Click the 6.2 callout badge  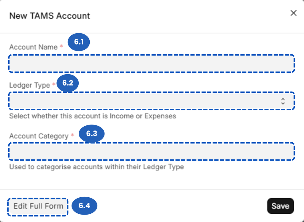pyautogui.click(x=68, y=83)
